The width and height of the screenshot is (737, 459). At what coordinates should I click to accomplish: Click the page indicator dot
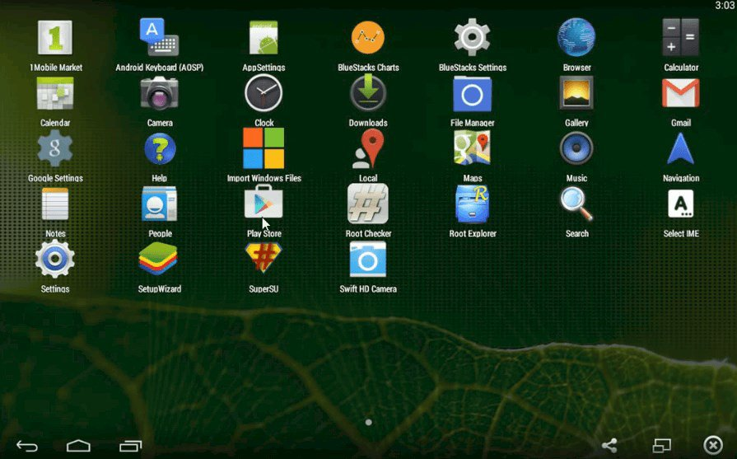click(369, 422)
